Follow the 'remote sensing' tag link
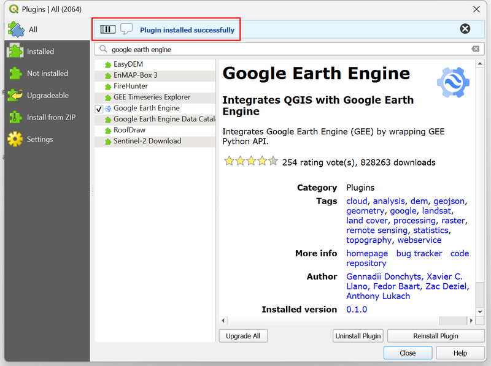This screenshot has width=491, height=366. 377,231
